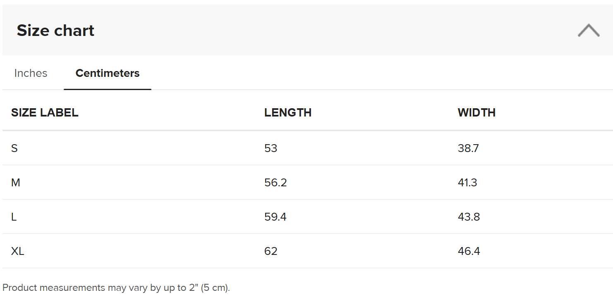This screenshot has width=613, height=302.
Task: Click the Size chart heading text
Action: tap(55, 31)
